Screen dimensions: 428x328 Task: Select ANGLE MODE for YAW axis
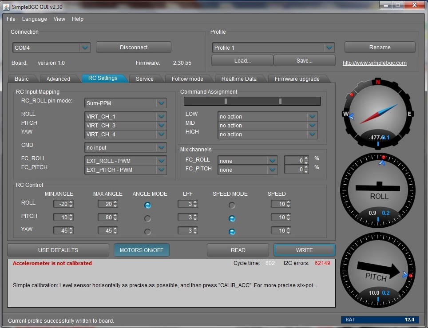148,232
